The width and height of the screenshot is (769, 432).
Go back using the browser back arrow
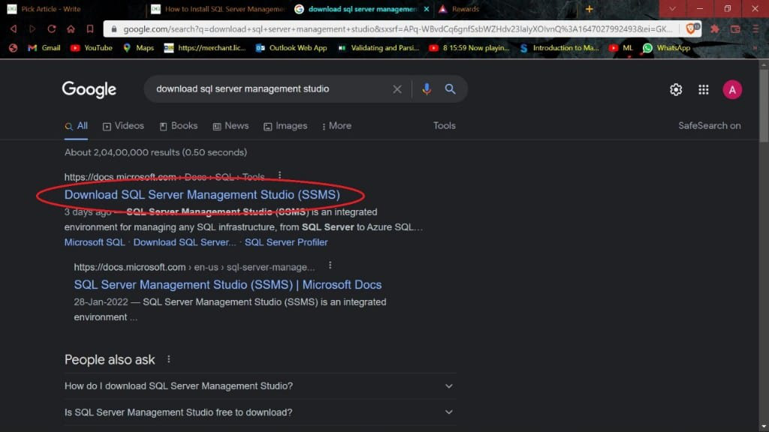point(14,29)
